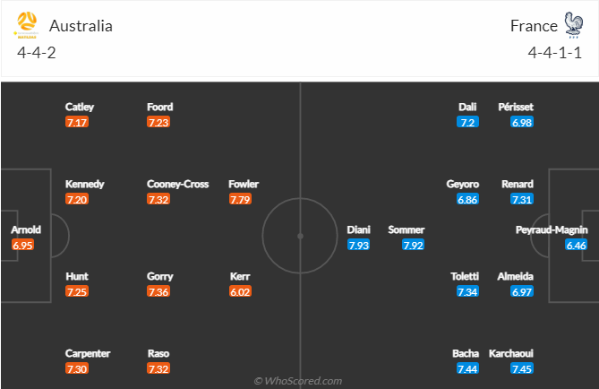The height and width of the screenshot is (389, 599).
Task: Select Peyraud-Magnin's 6.46 rating badge
Action: [x=576, y=245]
